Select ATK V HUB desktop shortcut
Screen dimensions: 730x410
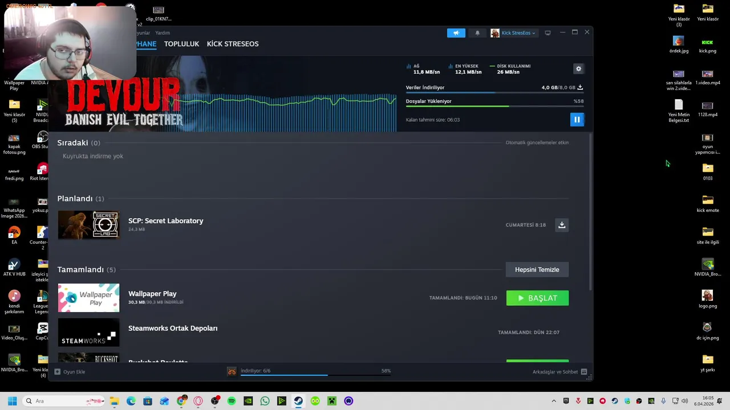click(x=14, y=268)
